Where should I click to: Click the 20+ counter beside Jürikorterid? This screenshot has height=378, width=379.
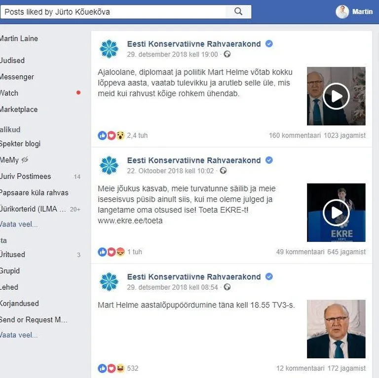(75, 209)
